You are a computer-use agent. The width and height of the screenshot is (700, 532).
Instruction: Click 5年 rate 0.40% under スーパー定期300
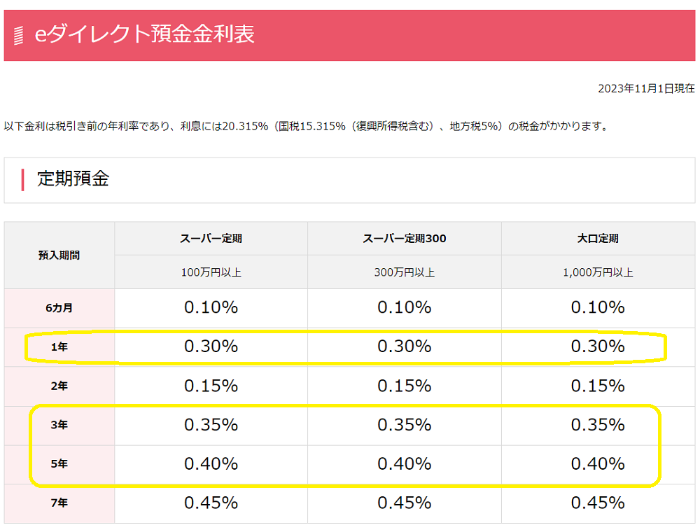pyautogui.click(x=404, y=463)
